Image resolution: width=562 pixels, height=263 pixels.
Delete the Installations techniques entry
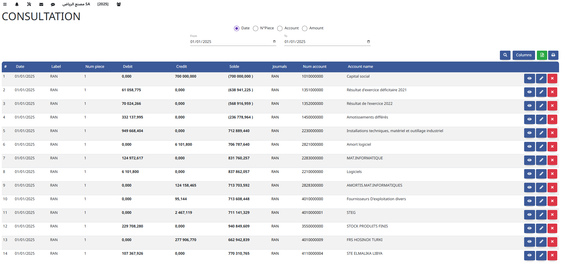click(552, 133)
